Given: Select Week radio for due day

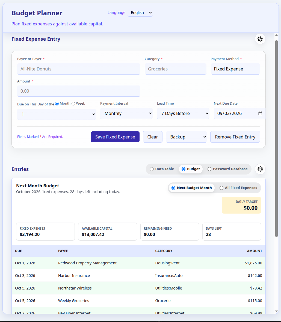Looking at the screenshot, I should [73, 104].
